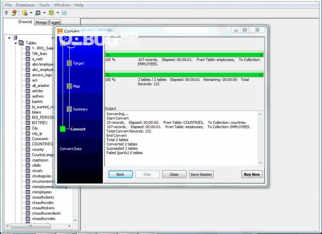Select the Summary step in the wizard sidebar

(x=77, y=109)
